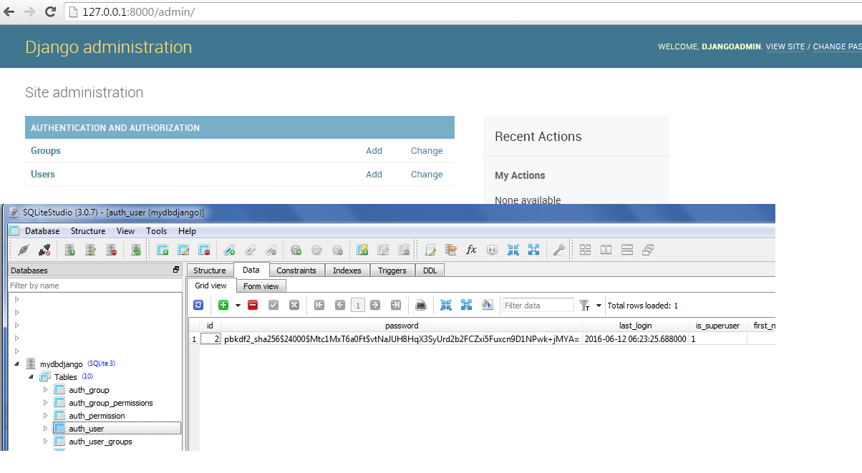Viewport: 862px width, 473px height.
Task: Undock the Databases panel icon
Action: [x=176, y=270]
